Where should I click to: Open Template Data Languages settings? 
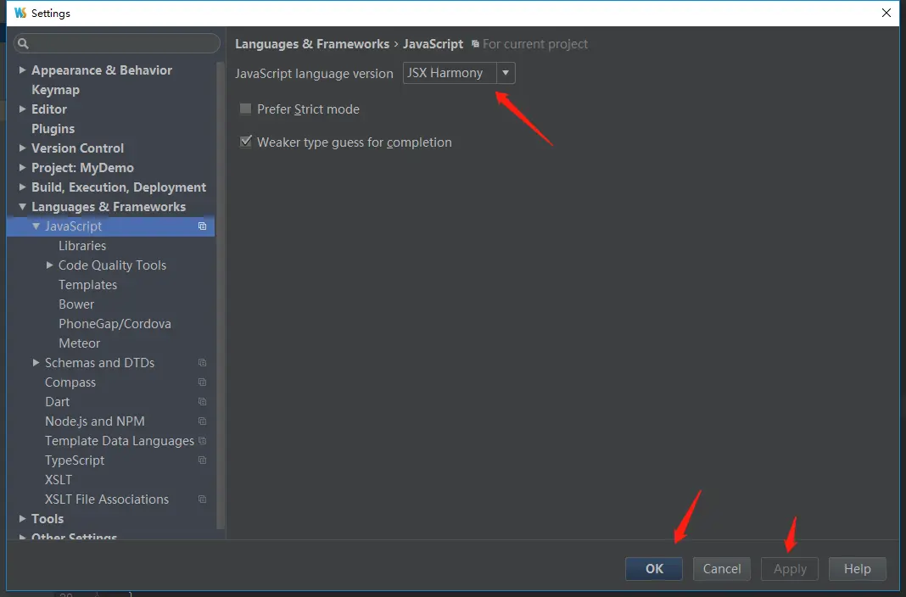pos(120,441)
